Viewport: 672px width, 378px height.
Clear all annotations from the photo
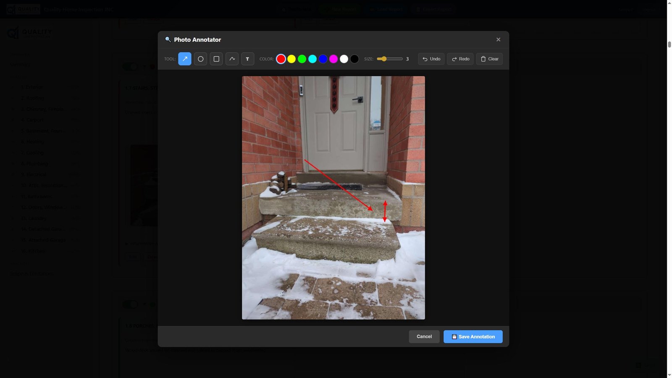(x=489, y=59)
